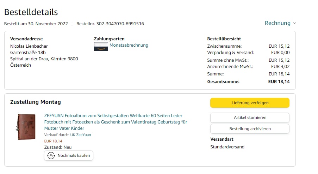Click the item price EUR 18,14

[53, 141]
